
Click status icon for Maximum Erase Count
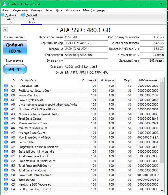(x=6, y=123)
